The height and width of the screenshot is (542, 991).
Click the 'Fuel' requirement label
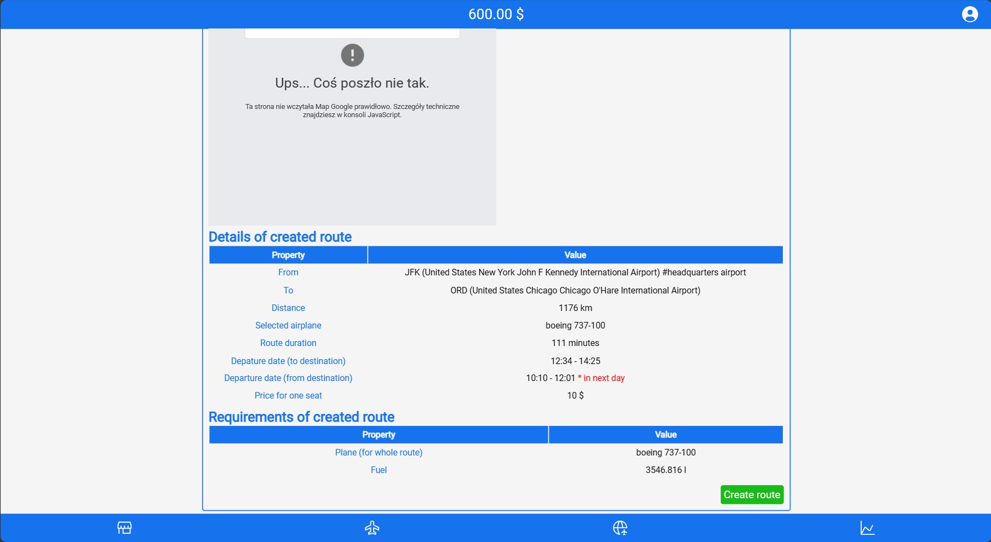tap(379, 470)
